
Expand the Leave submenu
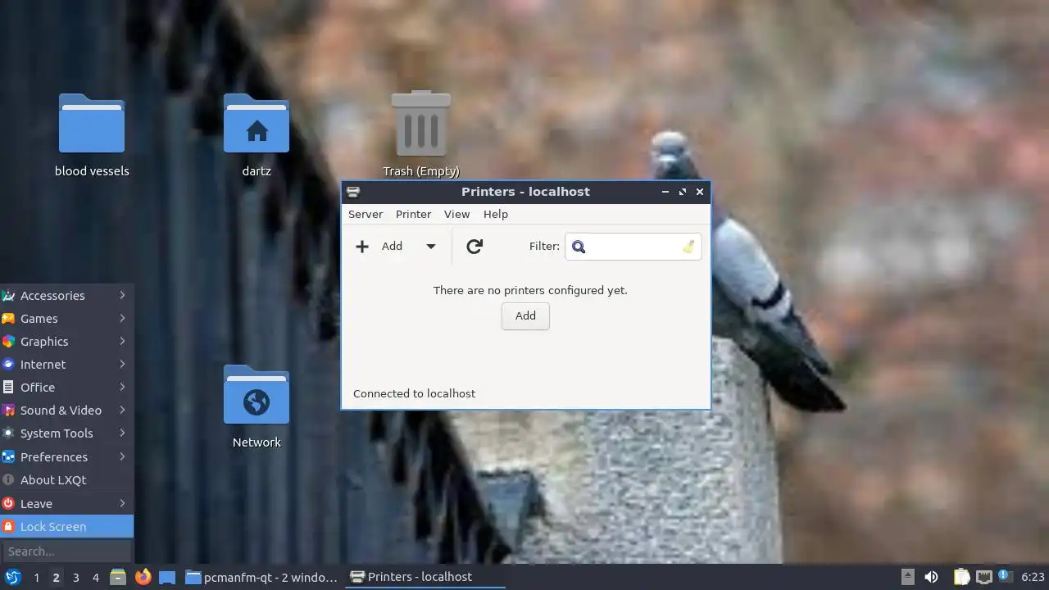click(66, 503)
